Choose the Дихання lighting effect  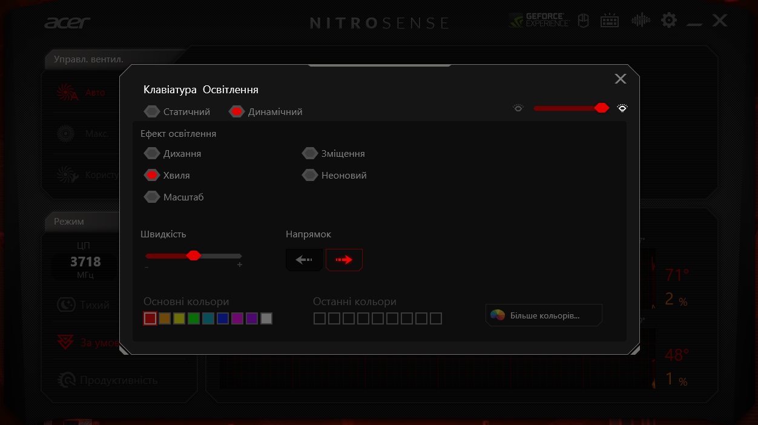point(152,154)
